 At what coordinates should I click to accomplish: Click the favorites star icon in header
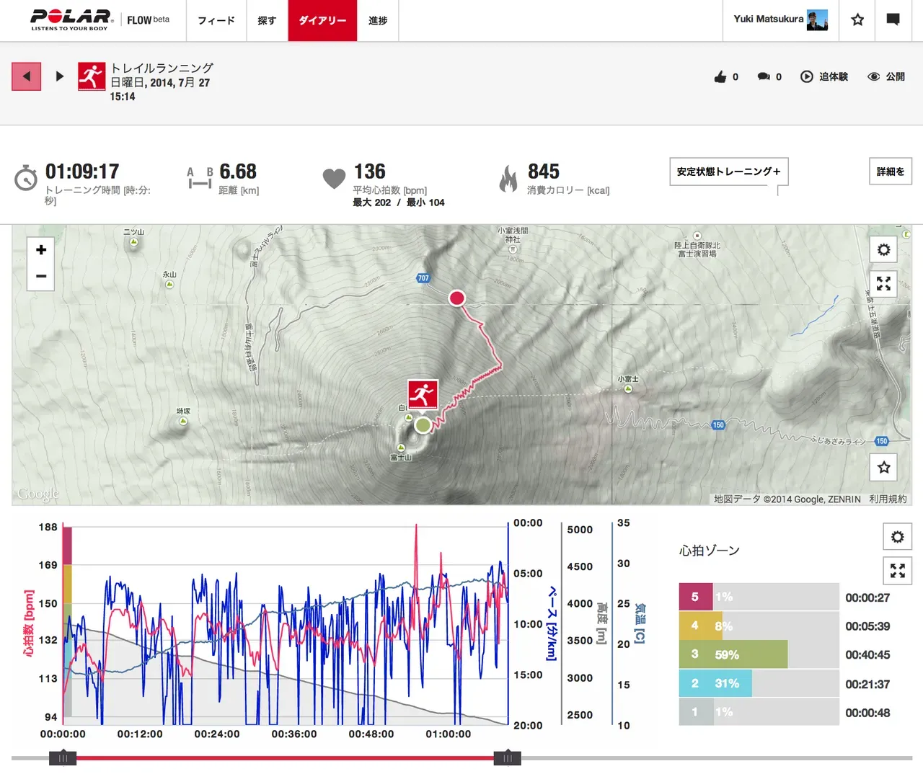pos(857,20)
